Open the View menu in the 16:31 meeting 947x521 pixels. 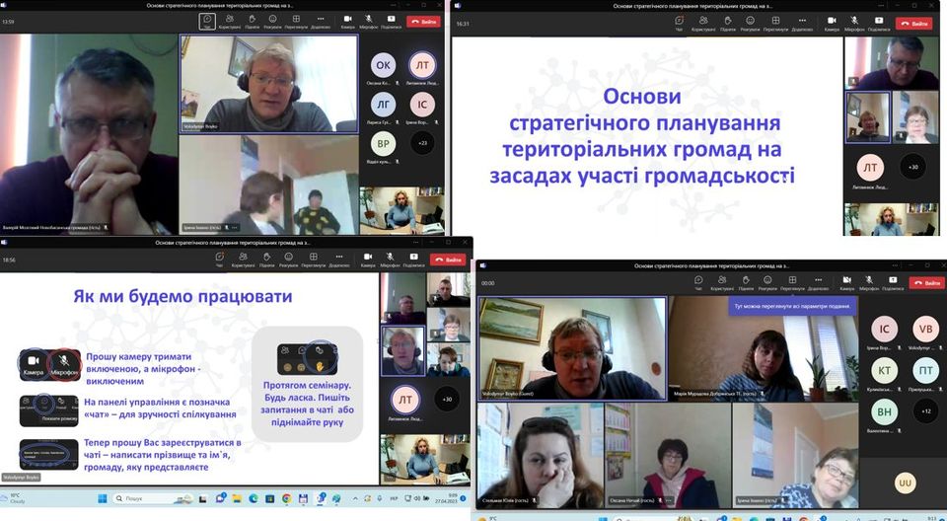coord(775,23)
